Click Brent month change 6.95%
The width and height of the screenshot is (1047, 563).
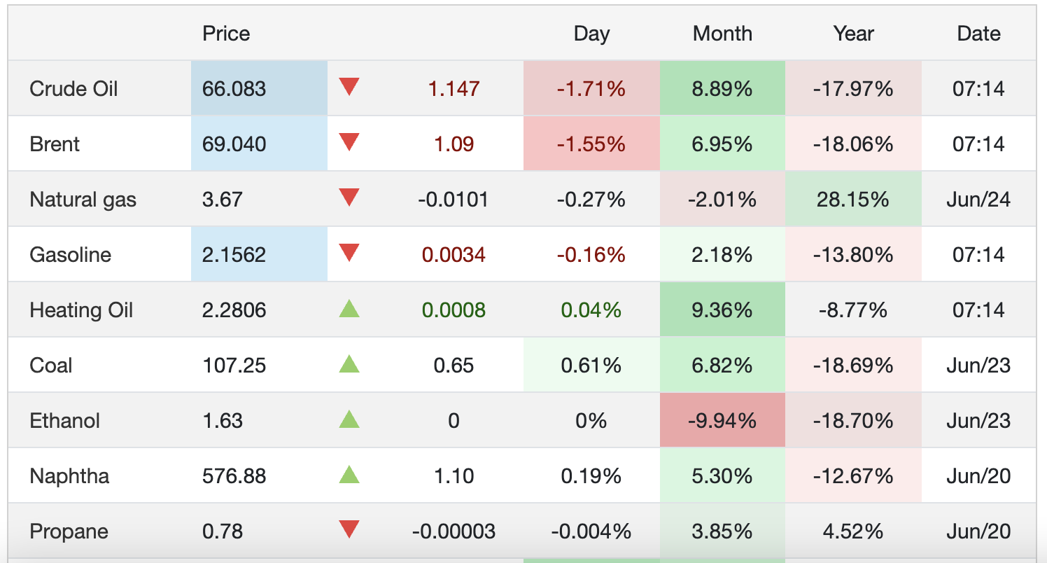click(x=722, y=144)
